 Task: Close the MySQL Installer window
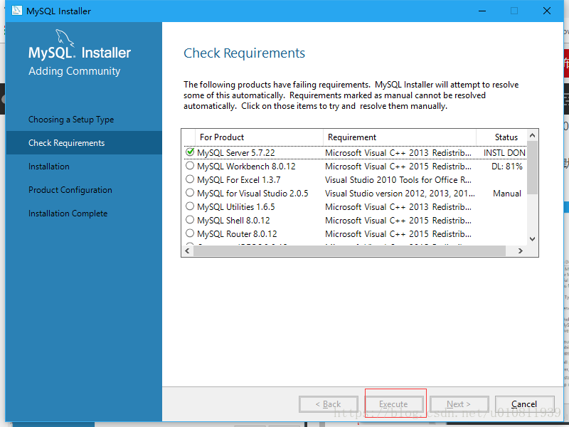547,11
